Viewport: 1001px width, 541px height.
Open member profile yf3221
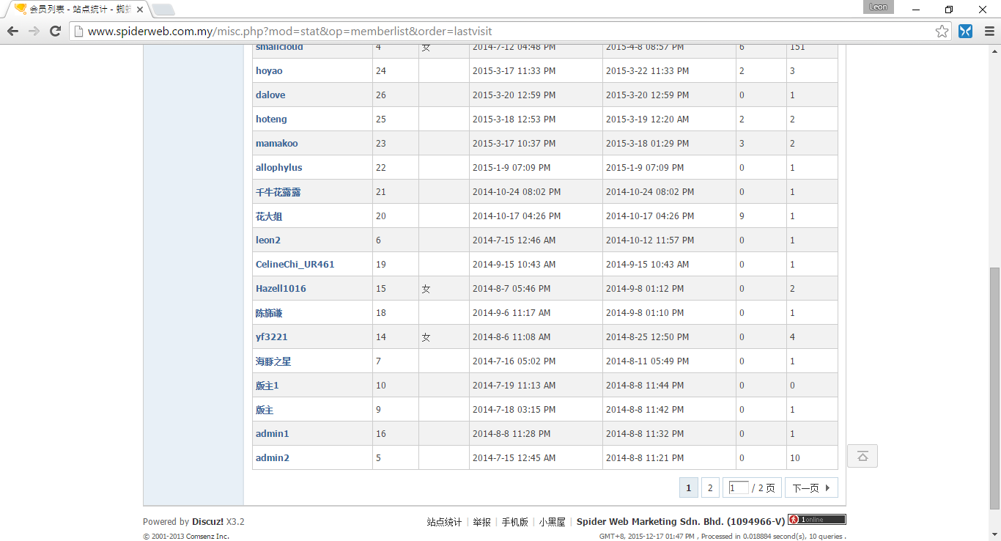click(x=272, y=337)
